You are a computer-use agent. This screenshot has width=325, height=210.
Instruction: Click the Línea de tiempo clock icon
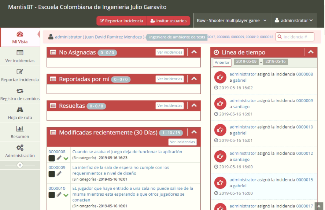click(x=216, y=52)
